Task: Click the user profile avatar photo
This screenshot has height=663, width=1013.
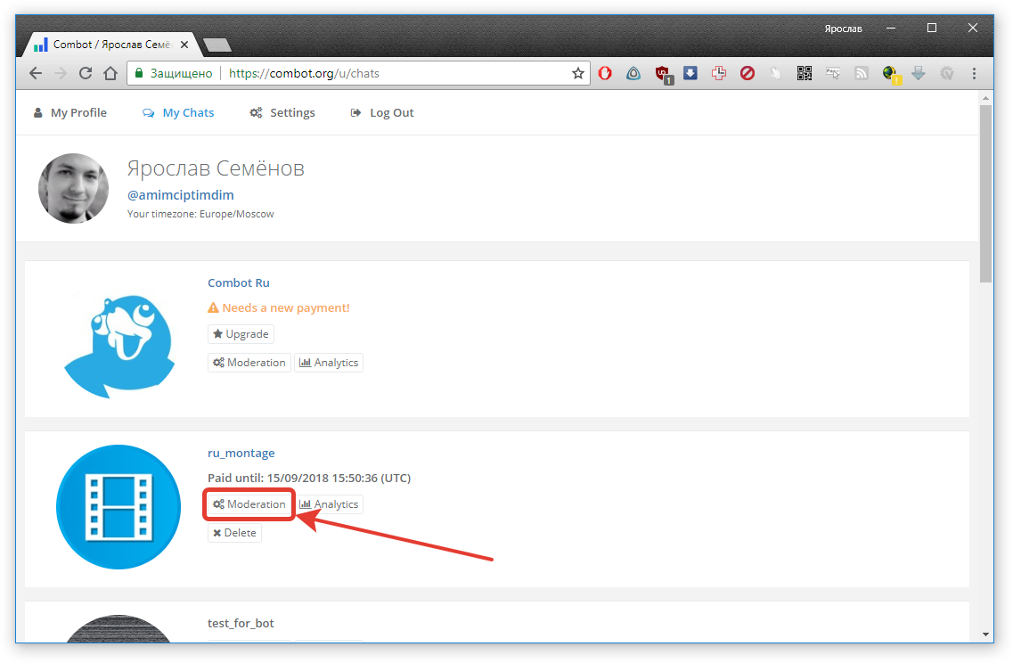Action: click(x=74, y=188)
